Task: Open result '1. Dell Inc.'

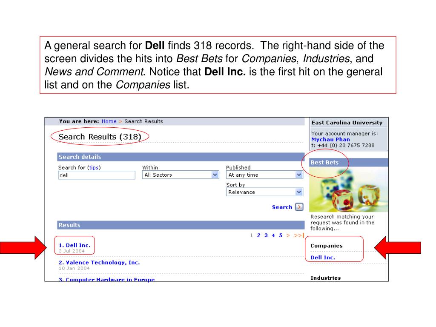Action: (x=75, y=245)
